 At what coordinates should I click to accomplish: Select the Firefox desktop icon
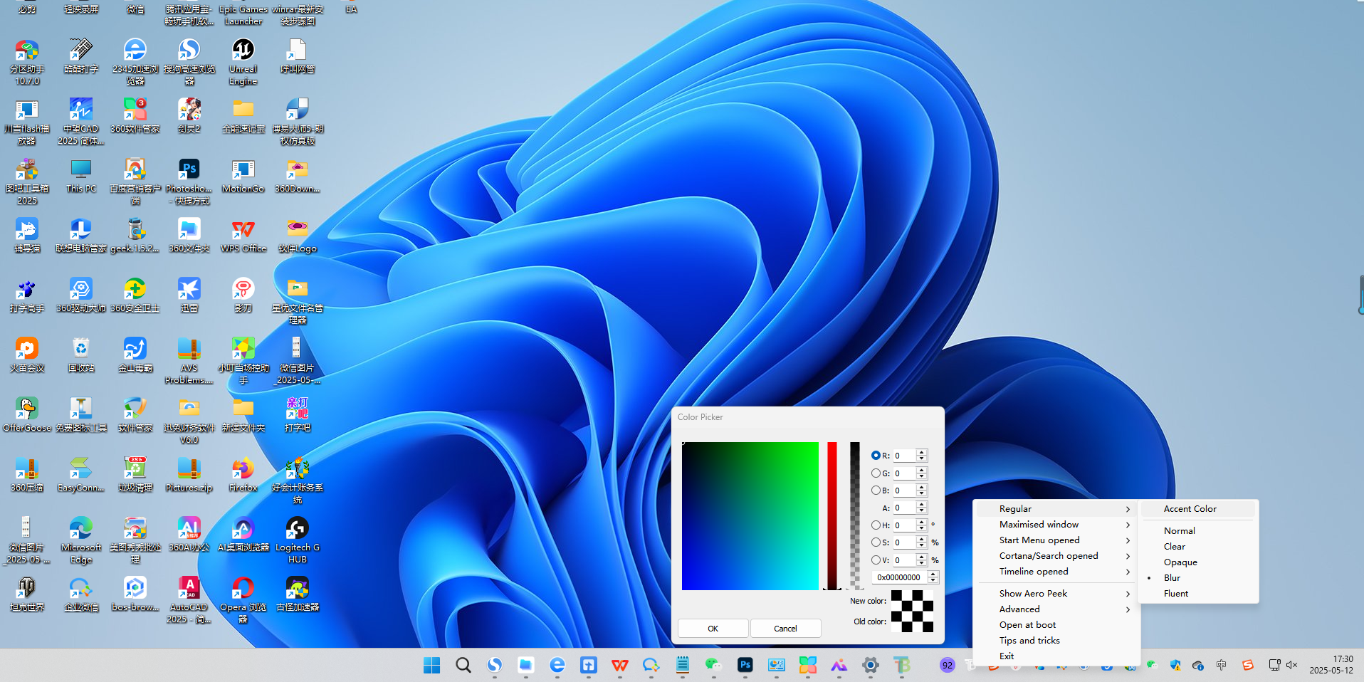point(243,470)
